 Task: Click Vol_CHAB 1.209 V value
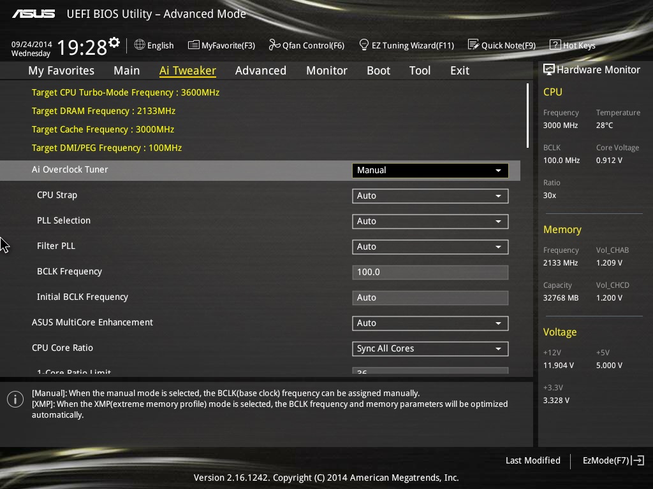(x=609, y=263)
